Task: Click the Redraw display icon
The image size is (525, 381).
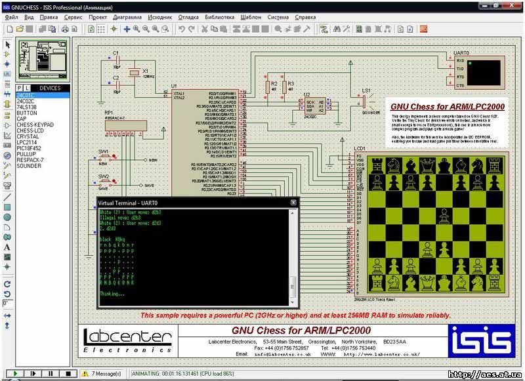Action: coord(91,29)
